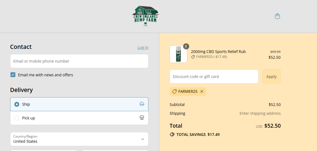This screenshot has width=317, height=151.
Task: Click the tag icon in FARMER25 chip
Action: coord(174,91)
